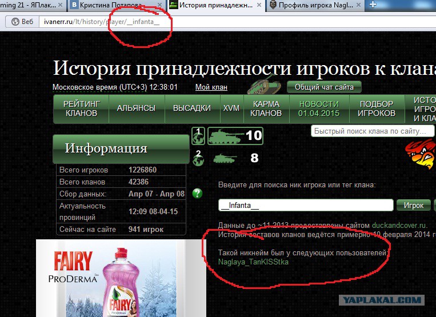
Task: Open РЕЙТИНГ КЛАНОВ menu item
Action: pyautogui.click(x=81, y=109)
